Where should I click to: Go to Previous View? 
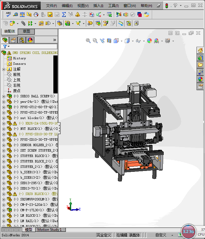click(x=102, y=41)
